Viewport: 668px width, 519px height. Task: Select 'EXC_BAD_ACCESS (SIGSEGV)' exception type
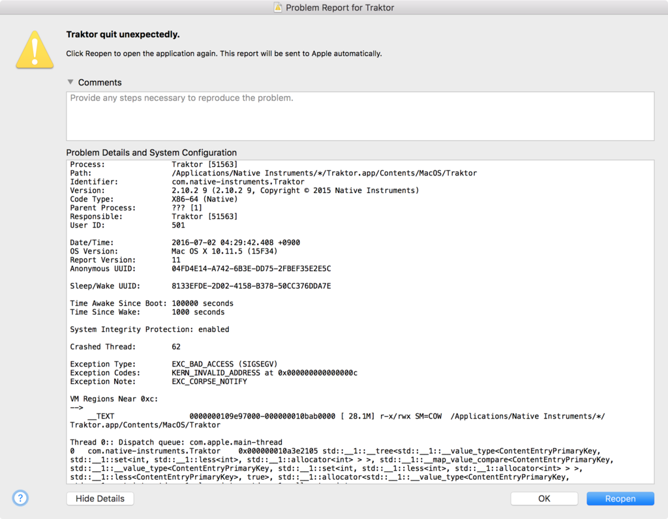(x=224, y=364)
